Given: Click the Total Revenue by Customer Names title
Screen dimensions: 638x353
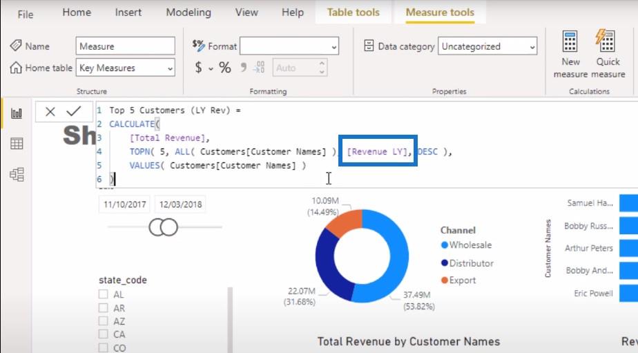Looking at the screenshot, I should tap(409, 341).
